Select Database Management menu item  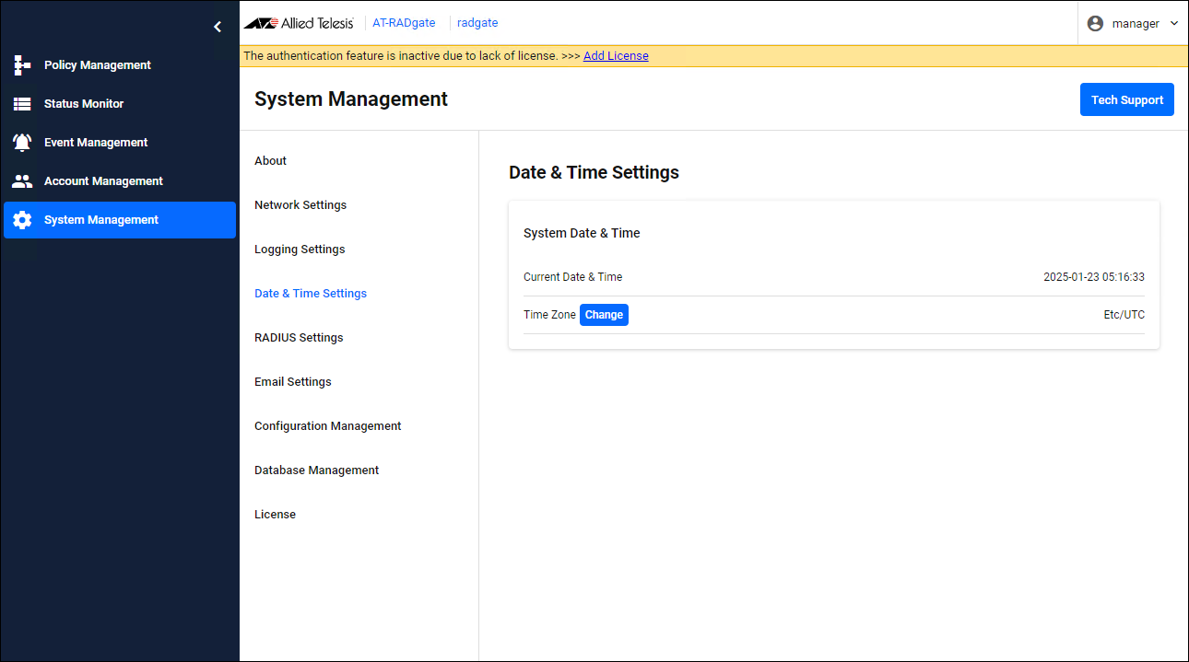point(316,470)
